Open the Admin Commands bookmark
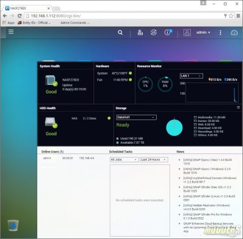This screenshot has width=243, height=239. 75,22
